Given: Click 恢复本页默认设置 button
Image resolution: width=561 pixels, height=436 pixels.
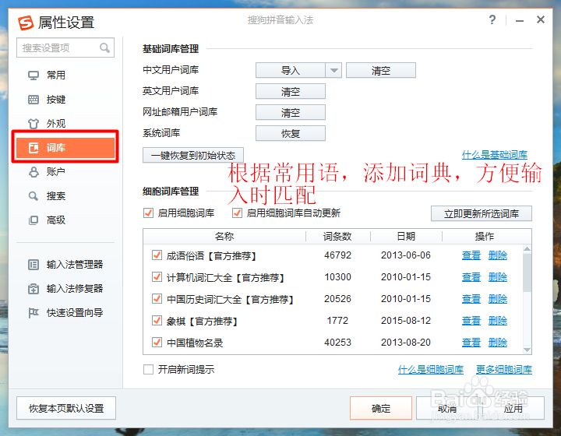Looking at the screenshot, I should pyautogui.click(x=66, y=408).
